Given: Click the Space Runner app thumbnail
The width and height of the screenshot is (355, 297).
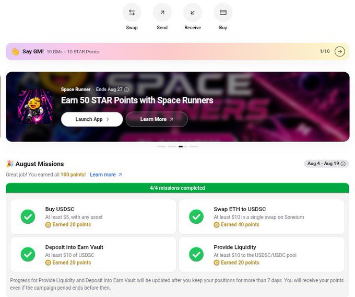Looking at the screenshot, I should [35, 107].
